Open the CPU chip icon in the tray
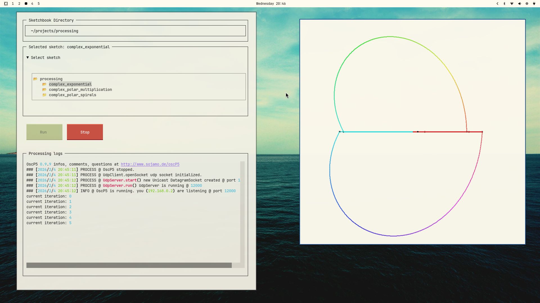The image size is (540, 303). [x=527, y=4]
